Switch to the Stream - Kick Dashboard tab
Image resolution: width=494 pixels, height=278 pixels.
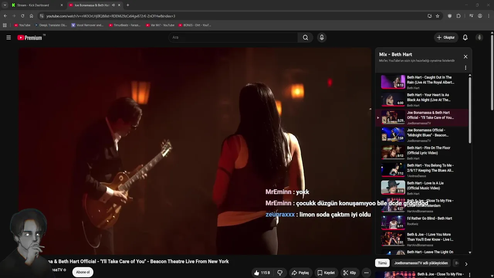[37, 5]
